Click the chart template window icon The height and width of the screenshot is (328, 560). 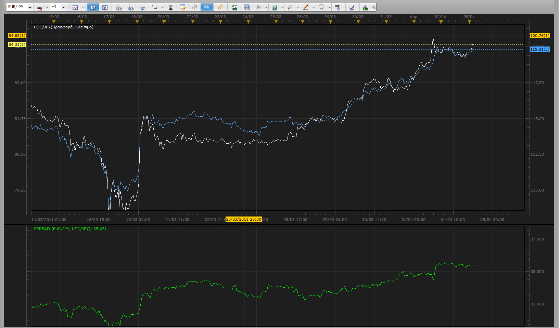coord(247,7)
